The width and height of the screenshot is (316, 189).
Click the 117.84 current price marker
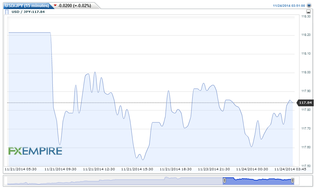(x=305, y=103)
